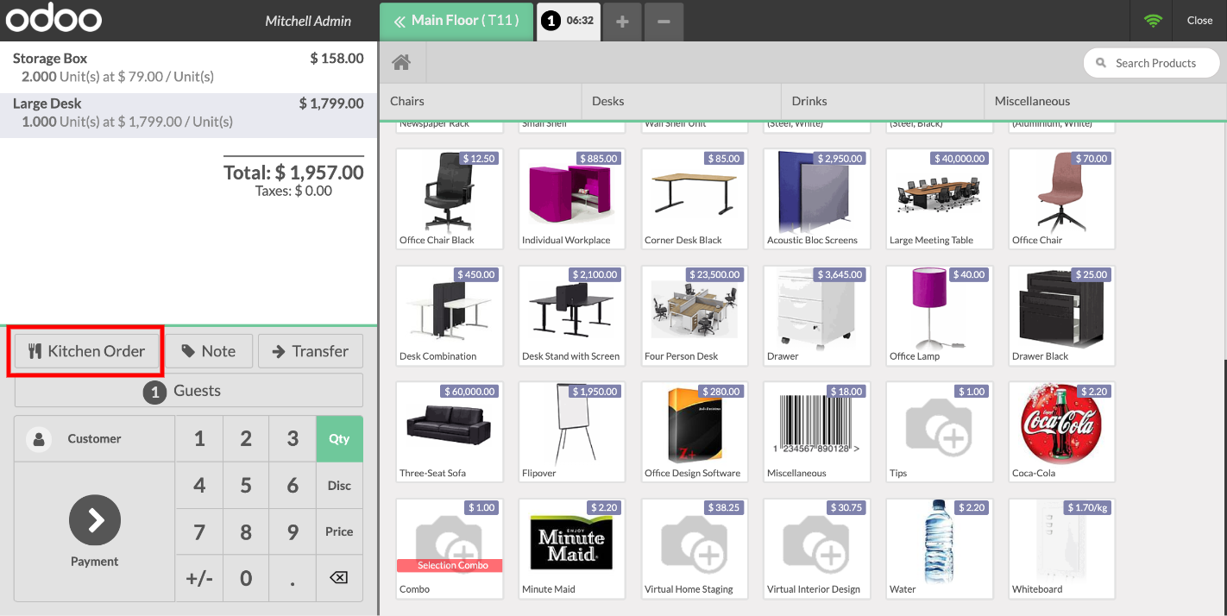The width and height of the screenshot is (1227, 616).
Task: Add Coca-Cola product to the order
Action: (1061, 431)
